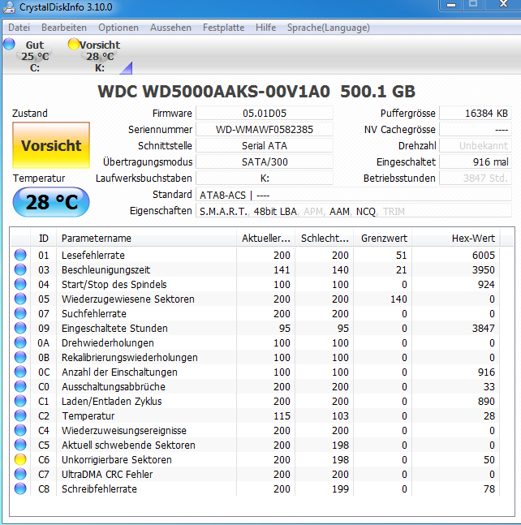The image size is (521, 525).
Task: Open the Aussehen menu
Action: [170, 28]
